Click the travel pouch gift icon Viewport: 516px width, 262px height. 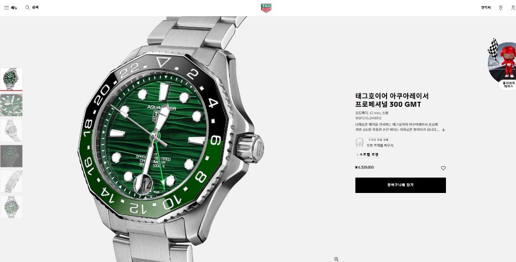coord(359,143)
